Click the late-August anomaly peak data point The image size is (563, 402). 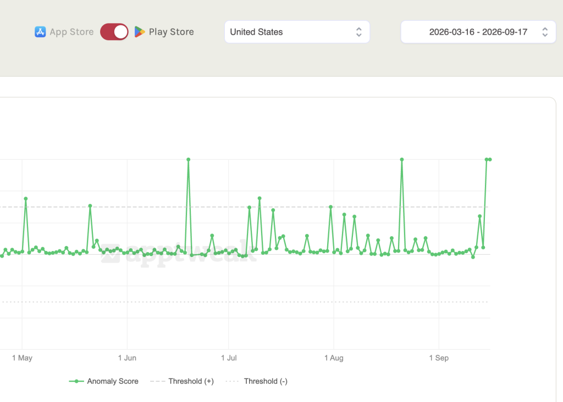402,160
